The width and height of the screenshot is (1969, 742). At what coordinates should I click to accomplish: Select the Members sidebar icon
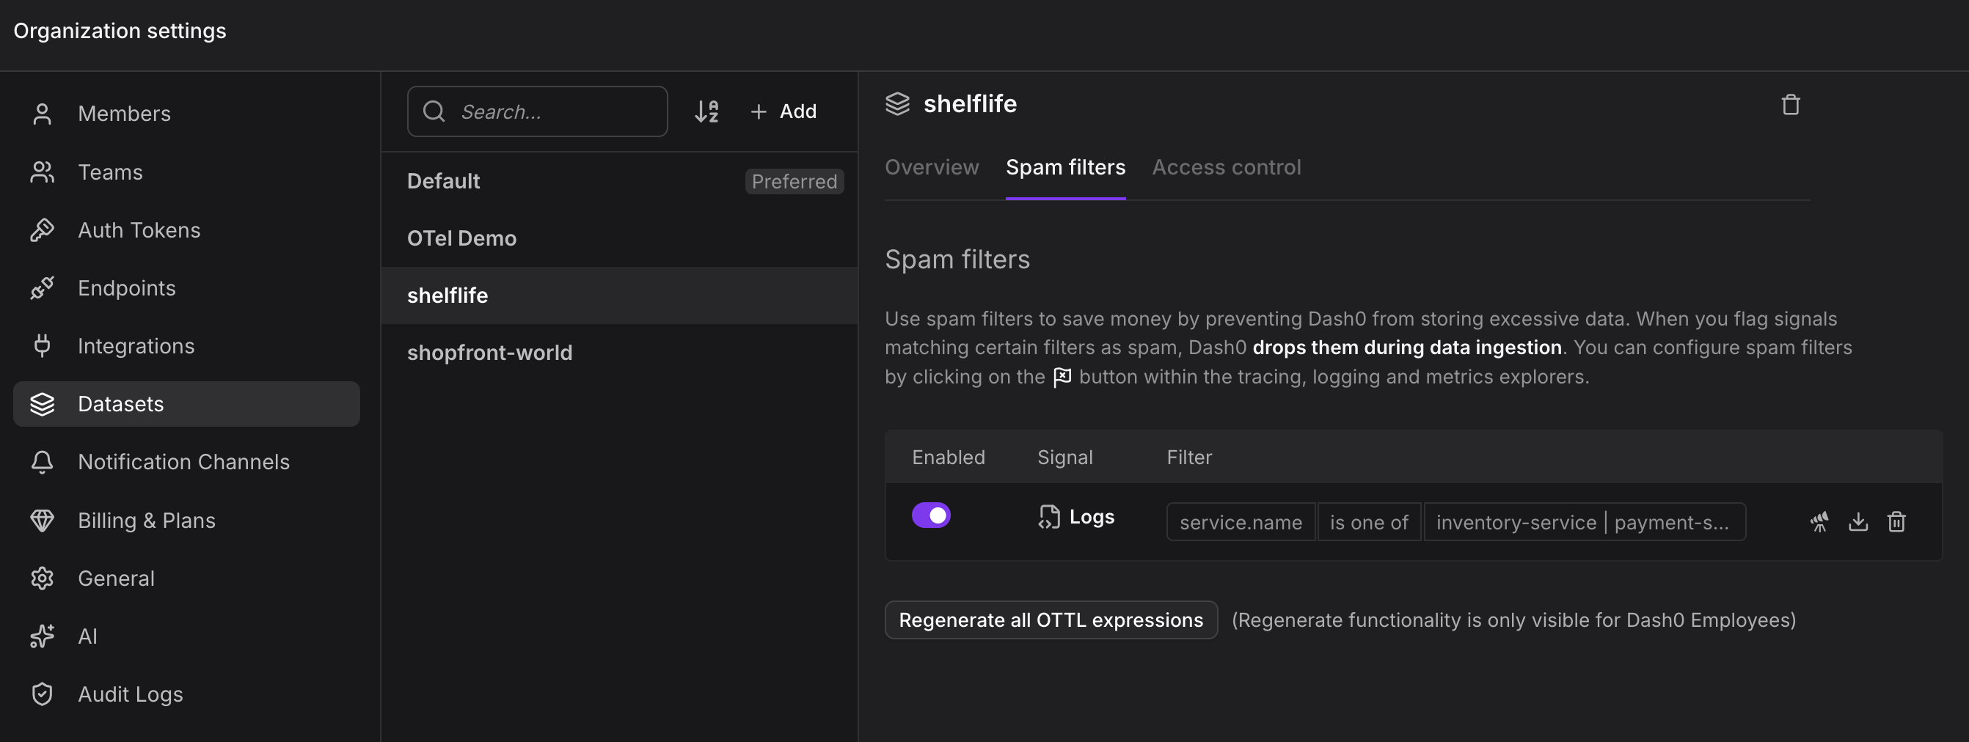tap(42, 113)
